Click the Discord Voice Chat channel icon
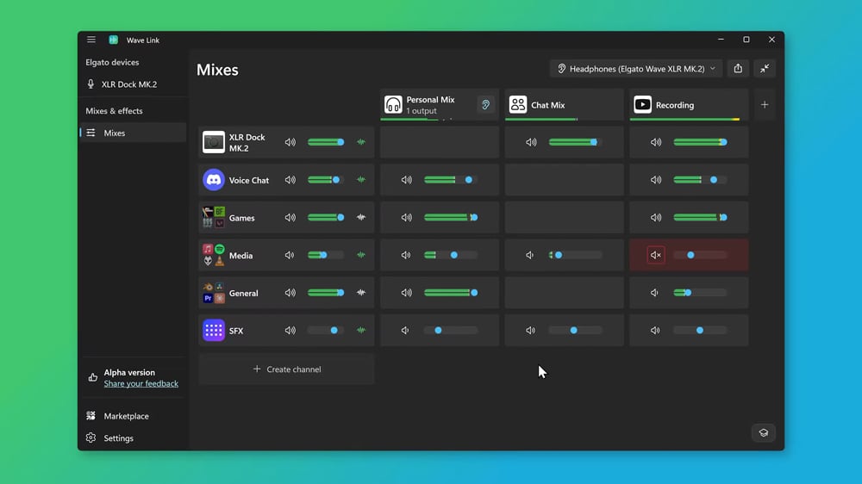Screen dimensions: 862x484 [x=213, y=180]
